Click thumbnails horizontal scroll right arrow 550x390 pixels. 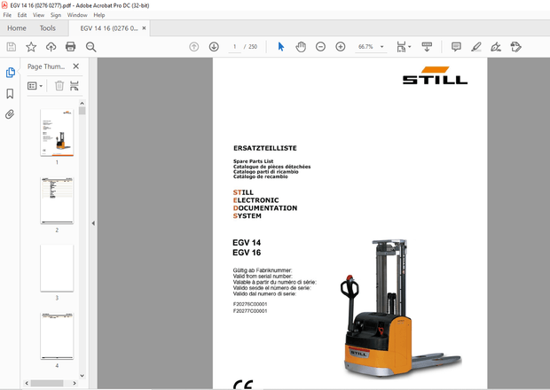(x=75, y=383)
